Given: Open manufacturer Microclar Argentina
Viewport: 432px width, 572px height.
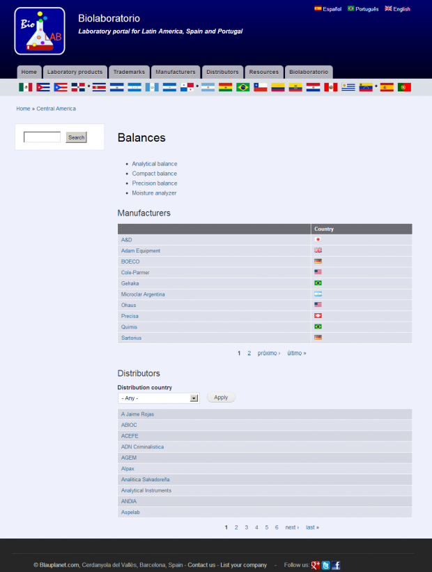Looking at the screenshot, I should point(143,294).
